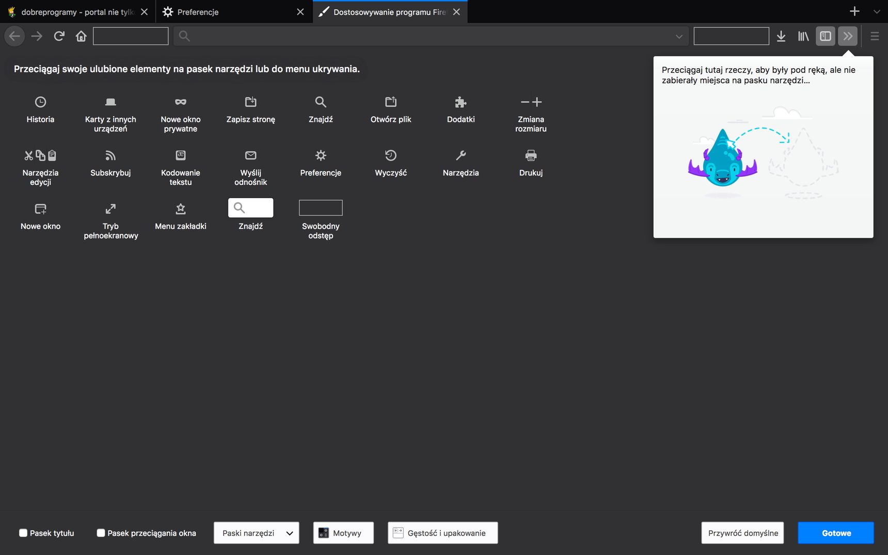Enable the Pasek tytułu checkbox
This screenshot has height=555, width=888.
(x=23, y=533)
